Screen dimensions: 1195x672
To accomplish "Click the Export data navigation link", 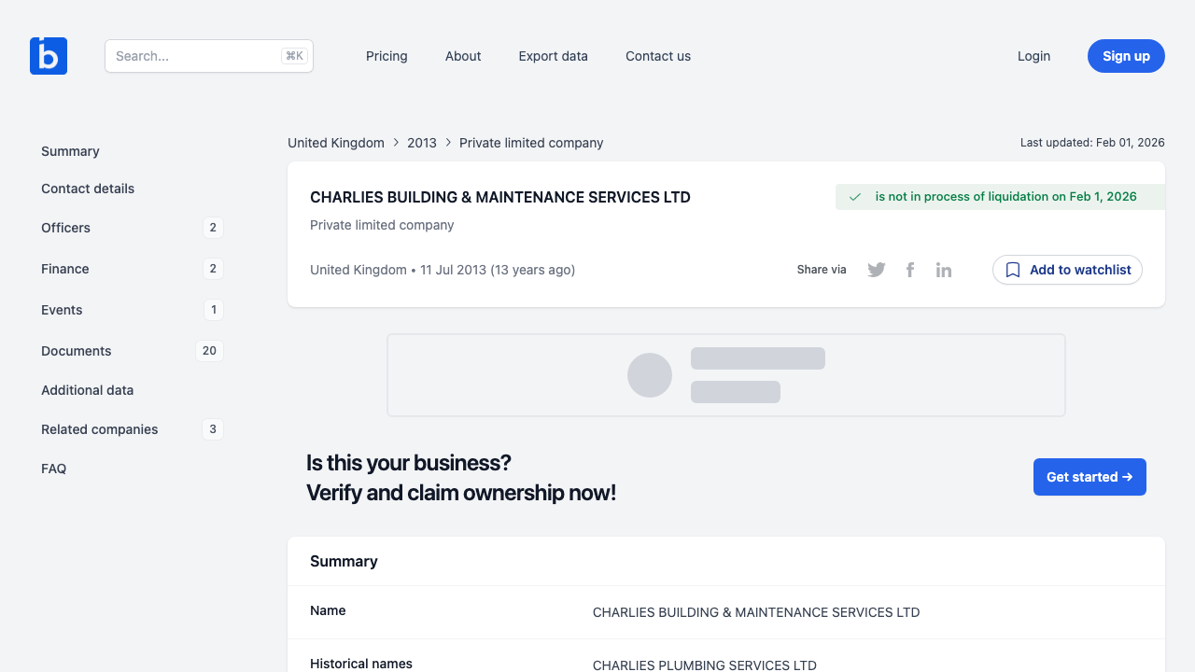I will click(x=553, y=56).
